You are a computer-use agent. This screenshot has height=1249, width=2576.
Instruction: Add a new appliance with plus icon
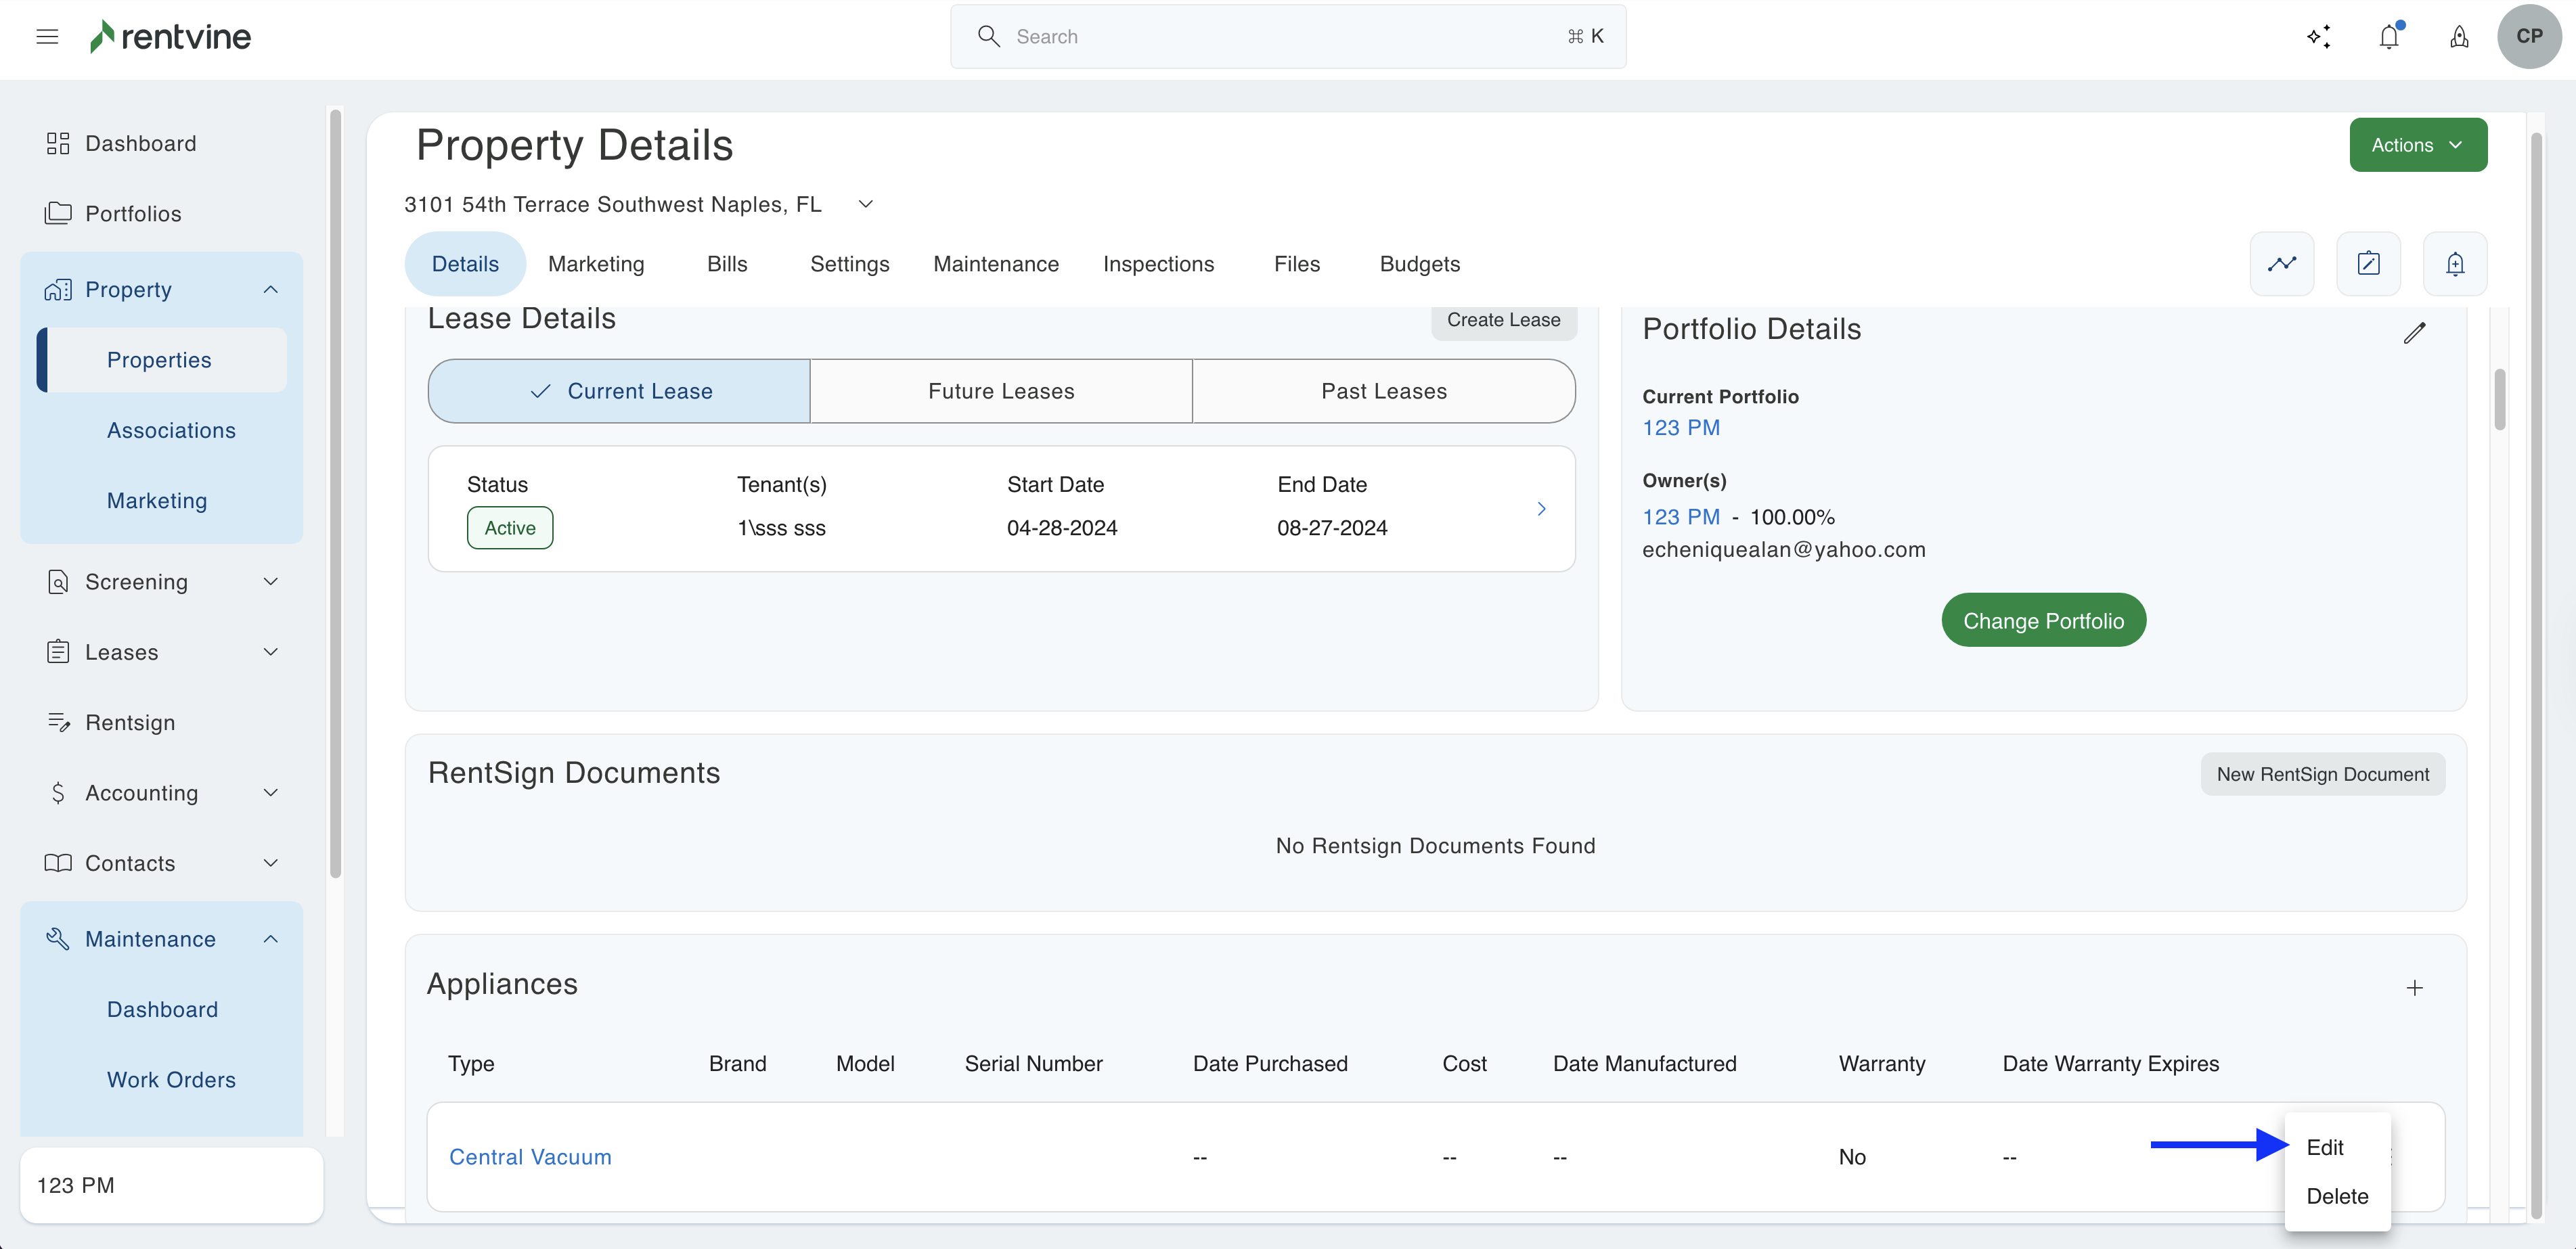[2414, 988]
